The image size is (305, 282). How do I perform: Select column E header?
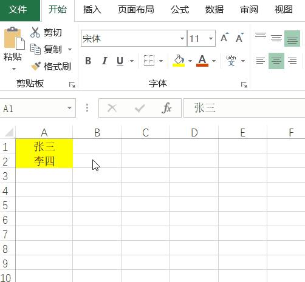pos(243,132)
